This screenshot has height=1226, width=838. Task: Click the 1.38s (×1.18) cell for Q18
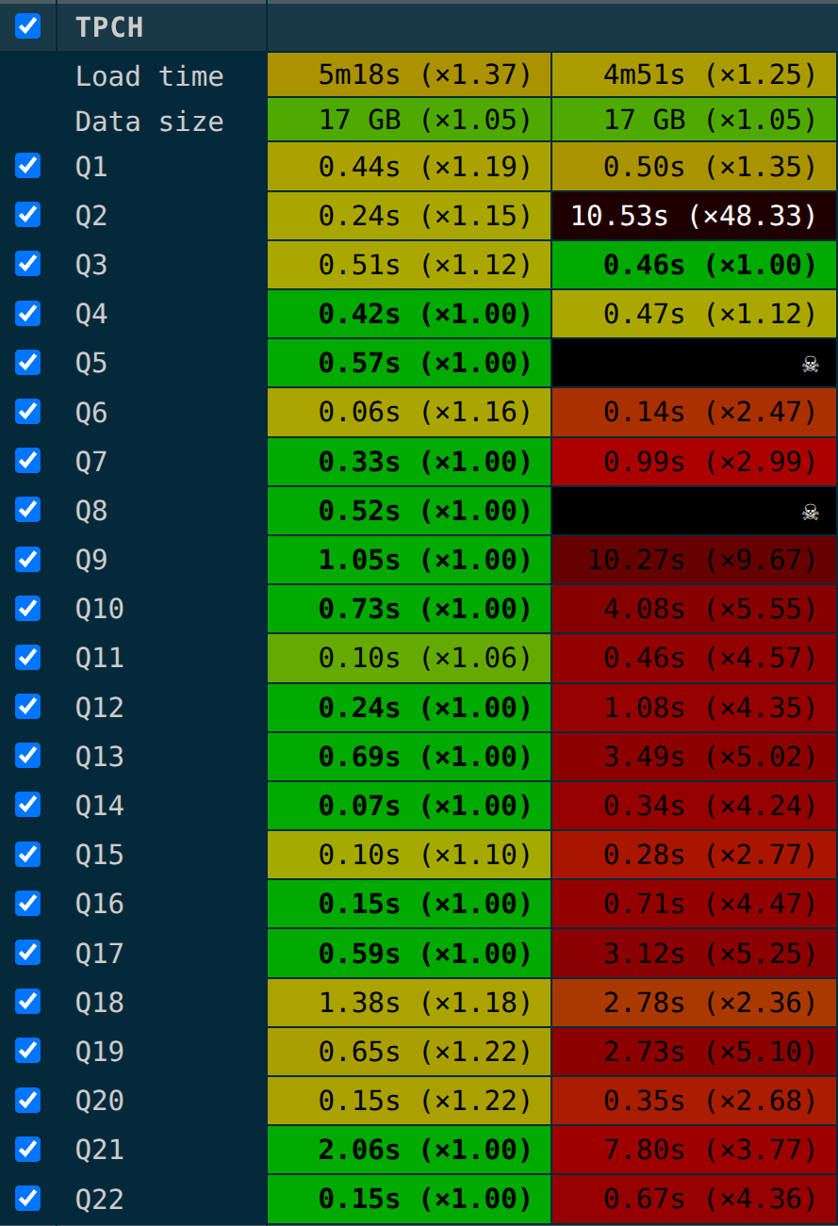409,1002
